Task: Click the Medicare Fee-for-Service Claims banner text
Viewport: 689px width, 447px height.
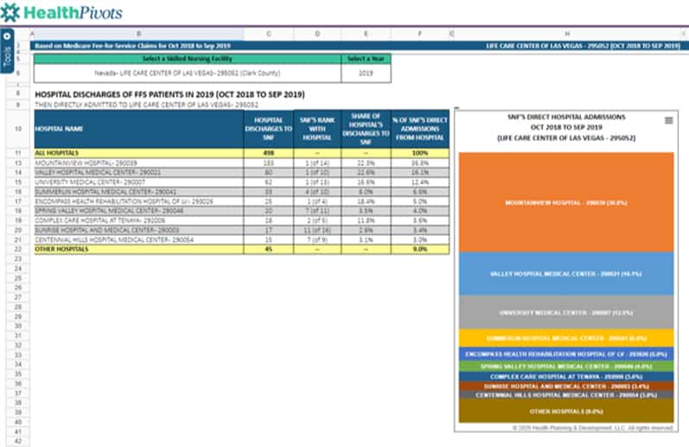Action: [133, 46]
